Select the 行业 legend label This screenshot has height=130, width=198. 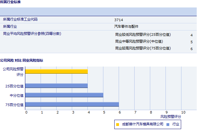pos(176,124)
